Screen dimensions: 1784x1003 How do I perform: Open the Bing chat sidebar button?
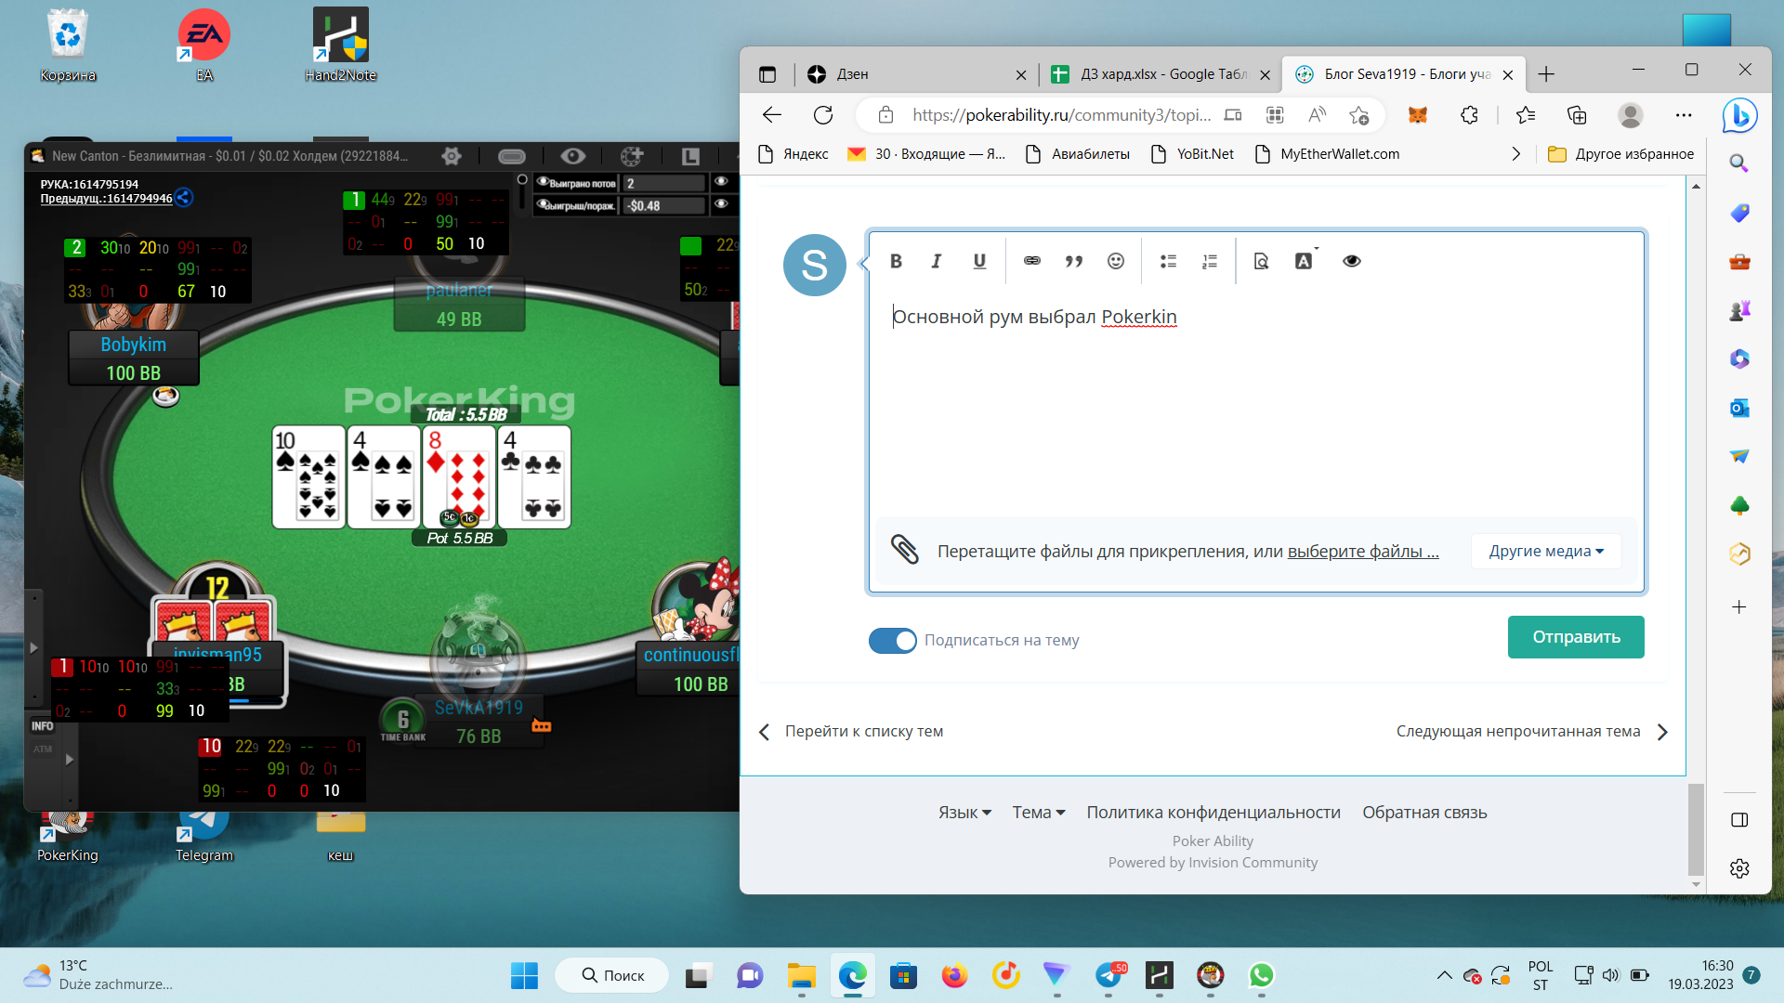pyautogui.click(x=1739, y=115)
